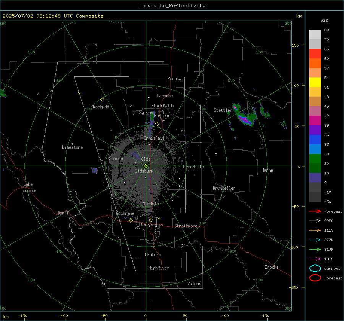The image size is (344, 321).
Task: Click the yellow diamond marker below Cochrane
Action: tap(131, 221)
